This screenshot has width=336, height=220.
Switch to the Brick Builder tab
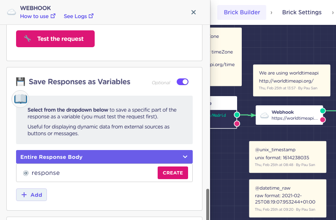(x=242, y=12)
